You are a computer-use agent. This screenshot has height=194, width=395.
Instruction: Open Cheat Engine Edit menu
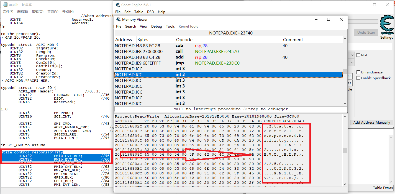127,12
